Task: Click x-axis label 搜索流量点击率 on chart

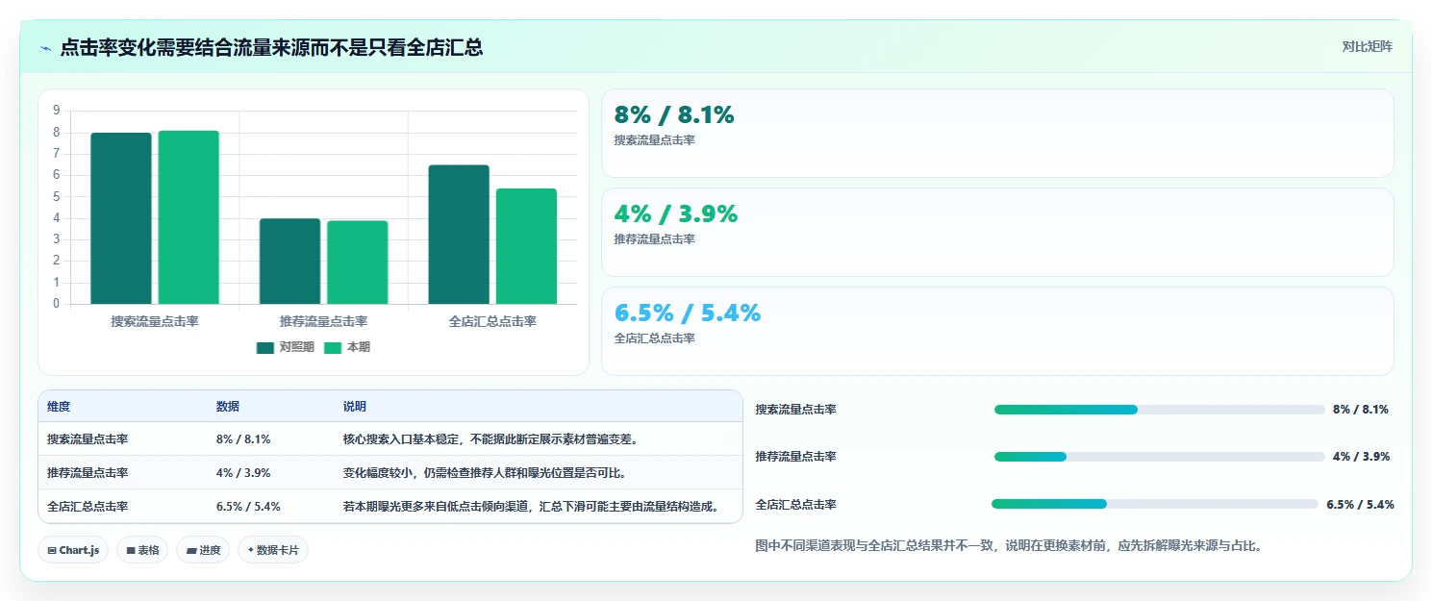Action: pyautogui.click(x=155, y=321)
